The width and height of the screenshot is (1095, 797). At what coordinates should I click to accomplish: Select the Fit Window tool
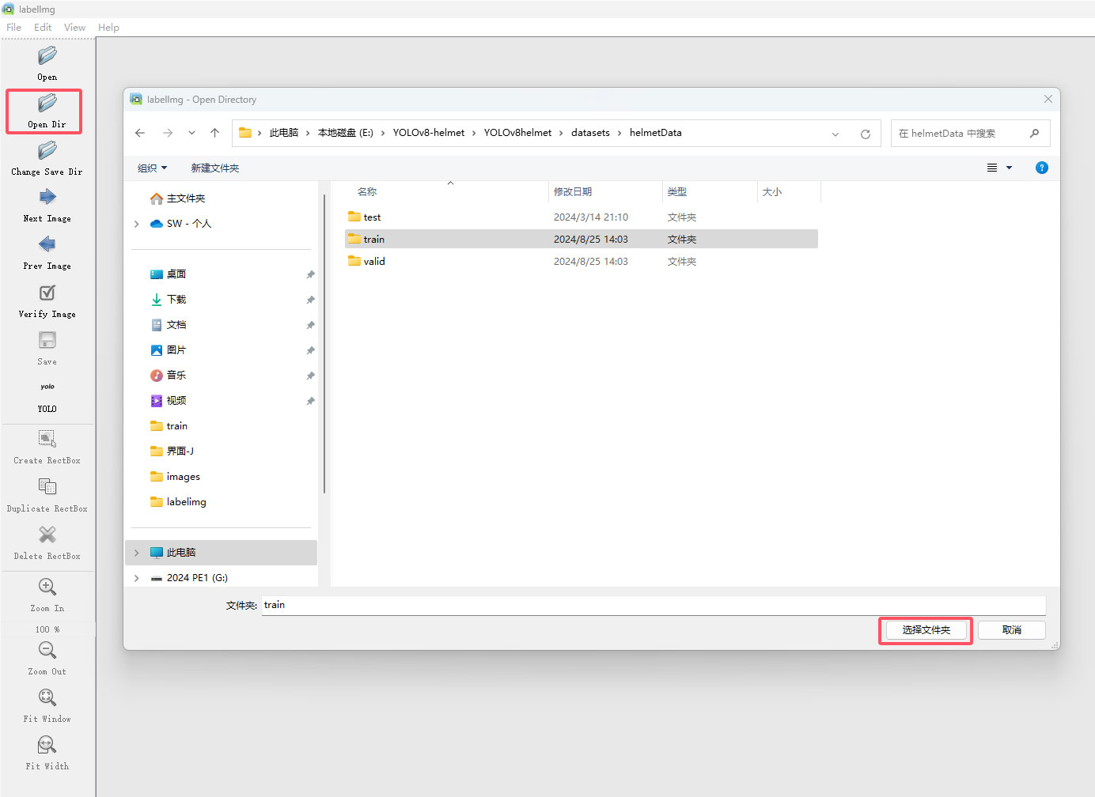(47, 698)
